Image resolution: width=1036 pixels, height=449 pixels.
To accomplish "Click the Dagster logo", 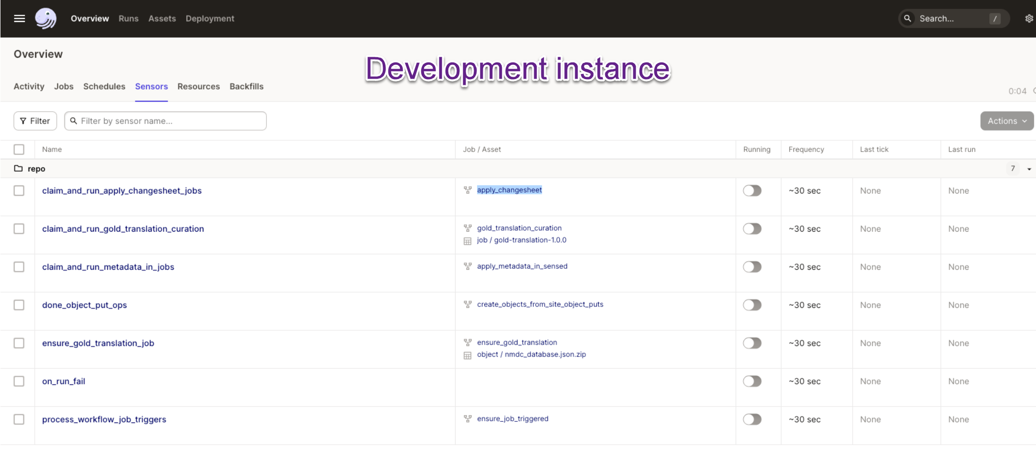I will point(45,18).
